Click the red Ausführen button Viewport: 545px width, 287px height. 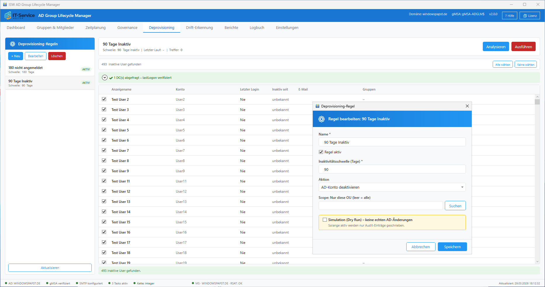coord(523,47)
